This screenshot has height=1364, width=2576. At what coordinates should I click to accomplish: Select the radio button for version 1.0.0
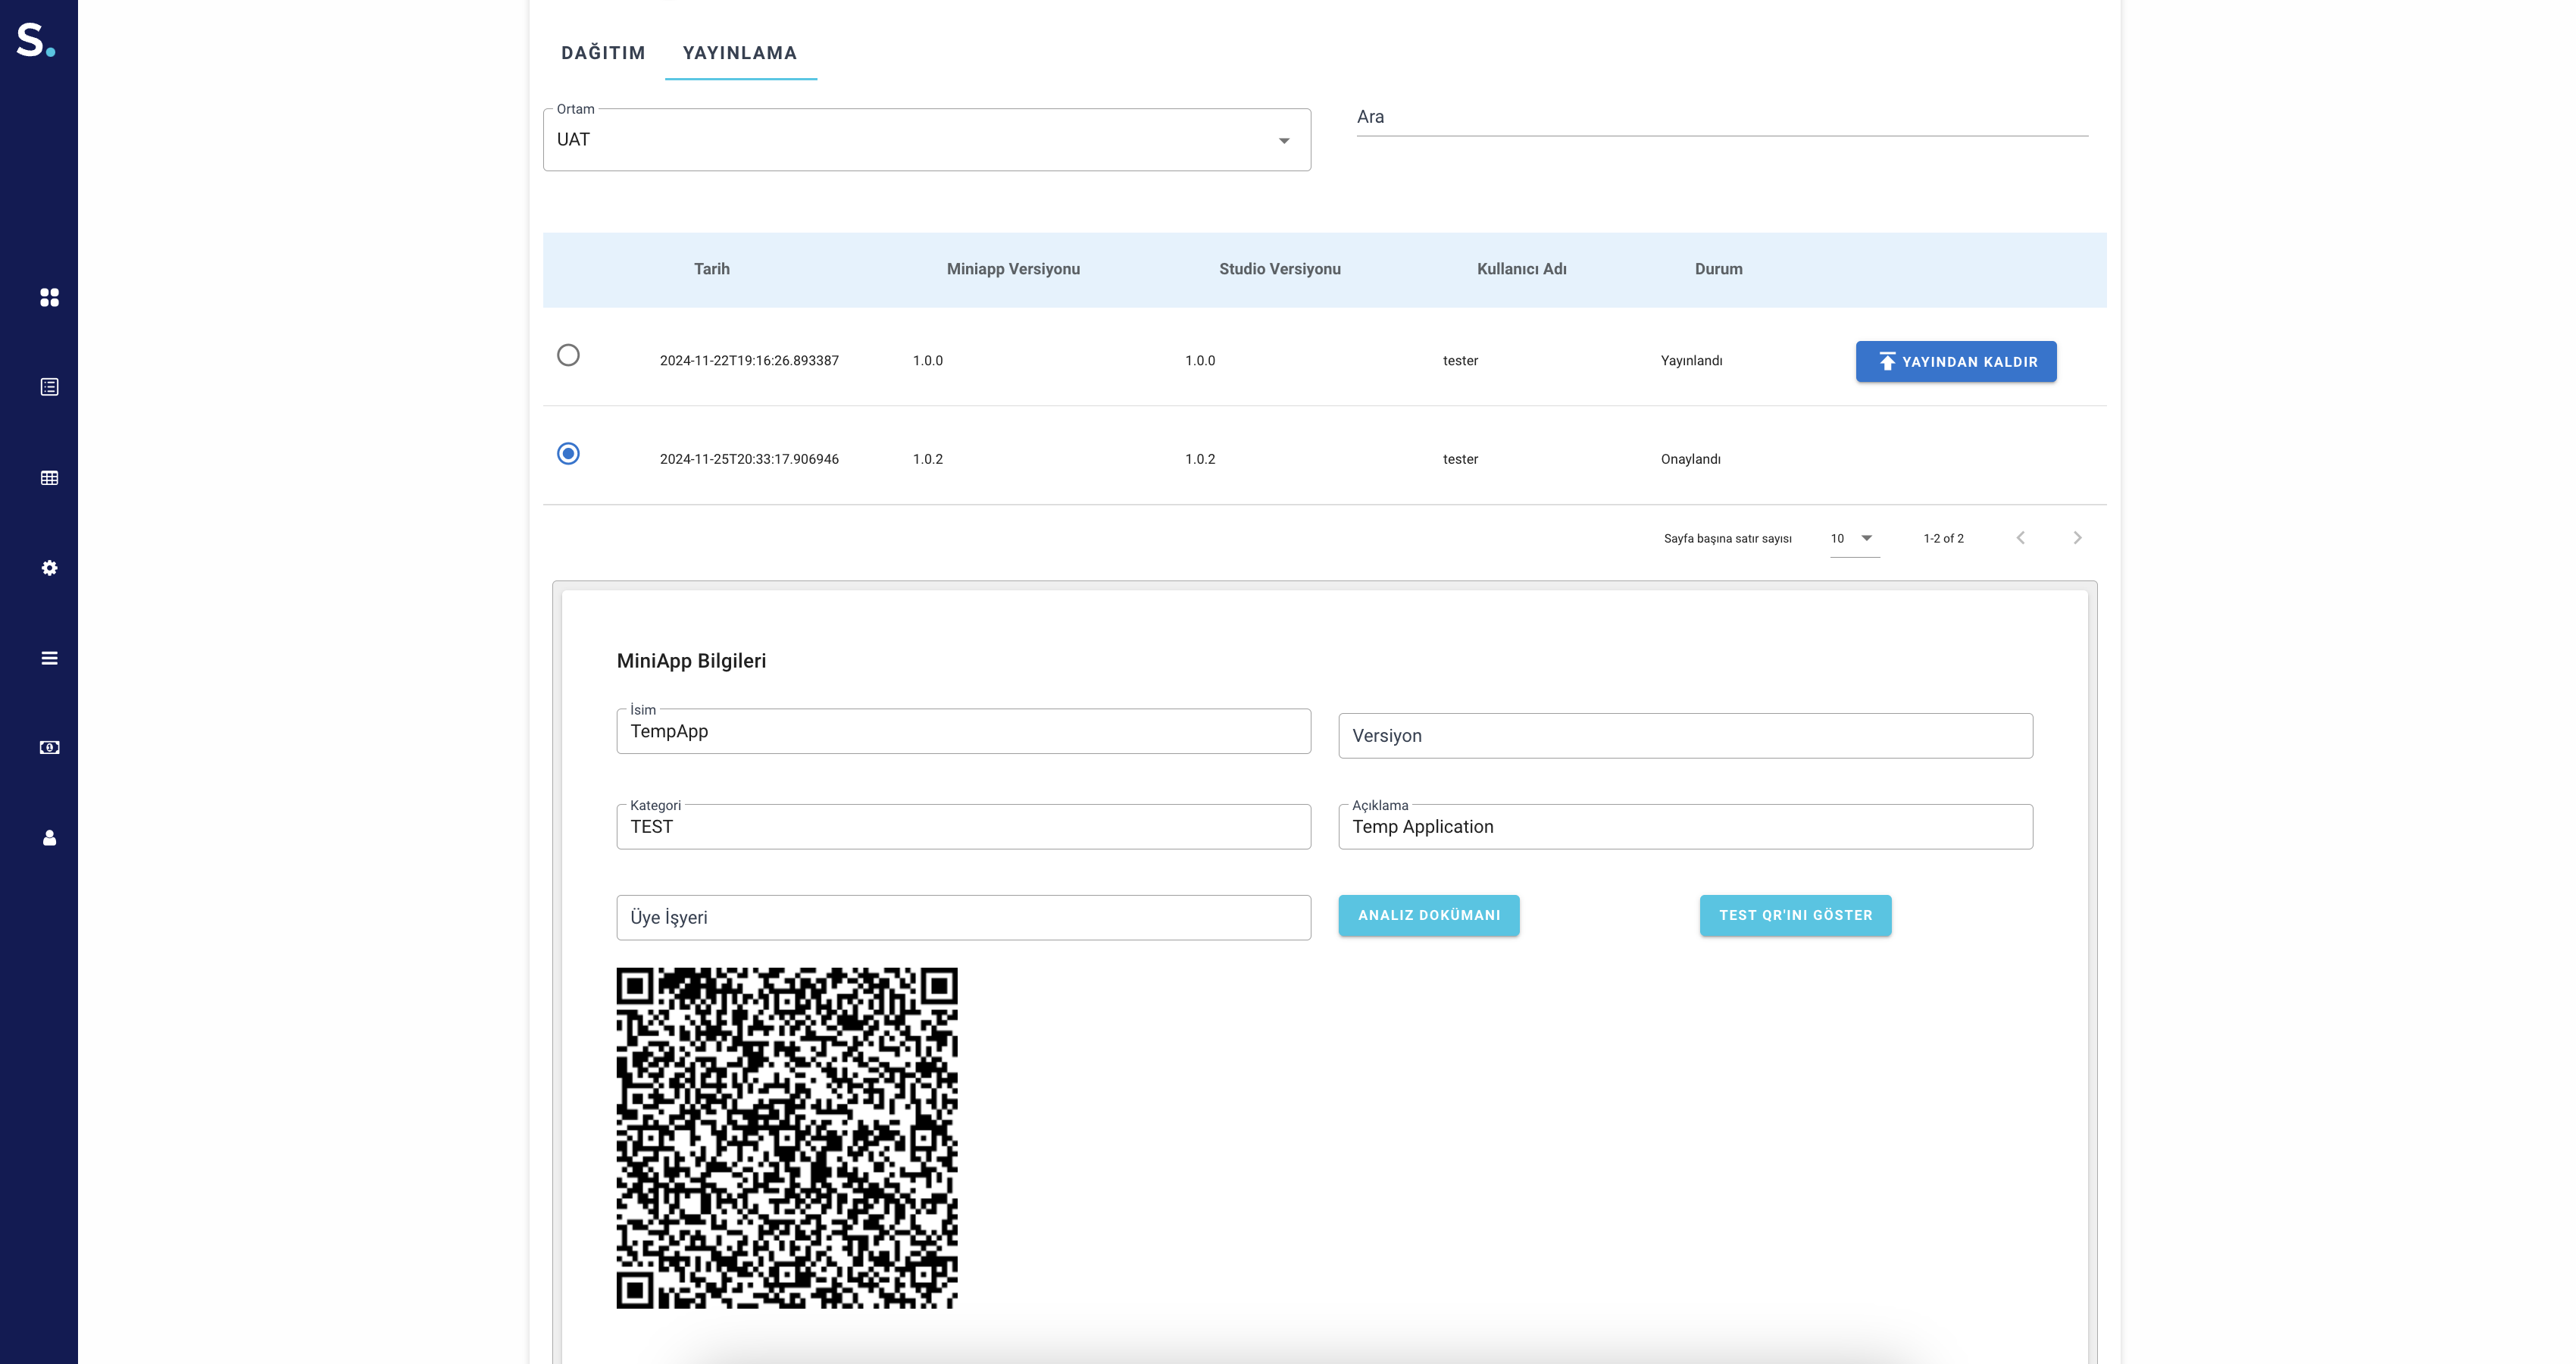[568, 355]
